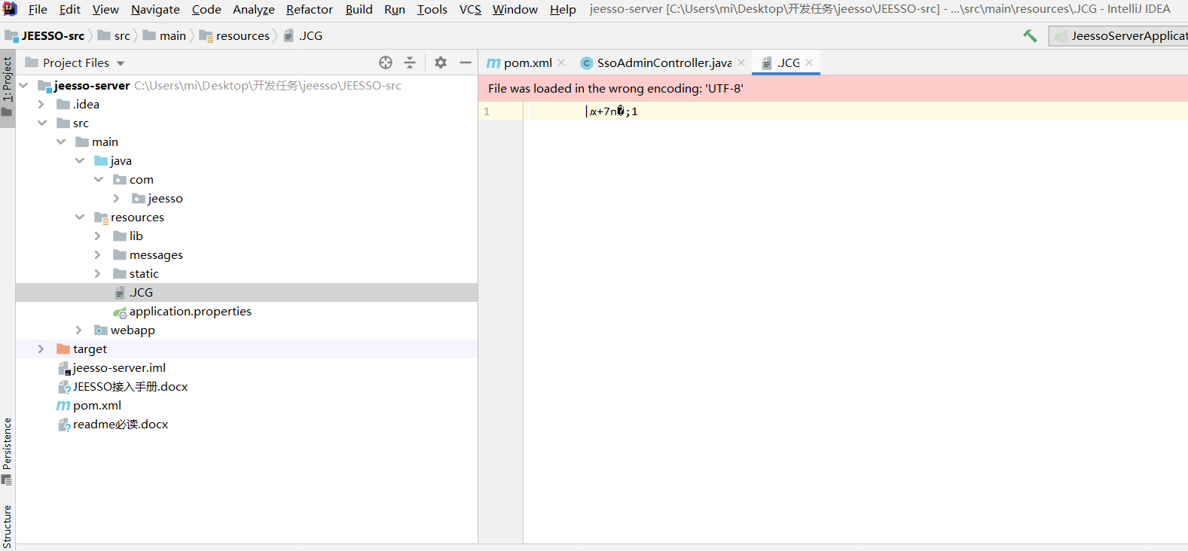Click the JEESSO接入手册.docx file icon

pyautogui.click(x=65, y=387)
